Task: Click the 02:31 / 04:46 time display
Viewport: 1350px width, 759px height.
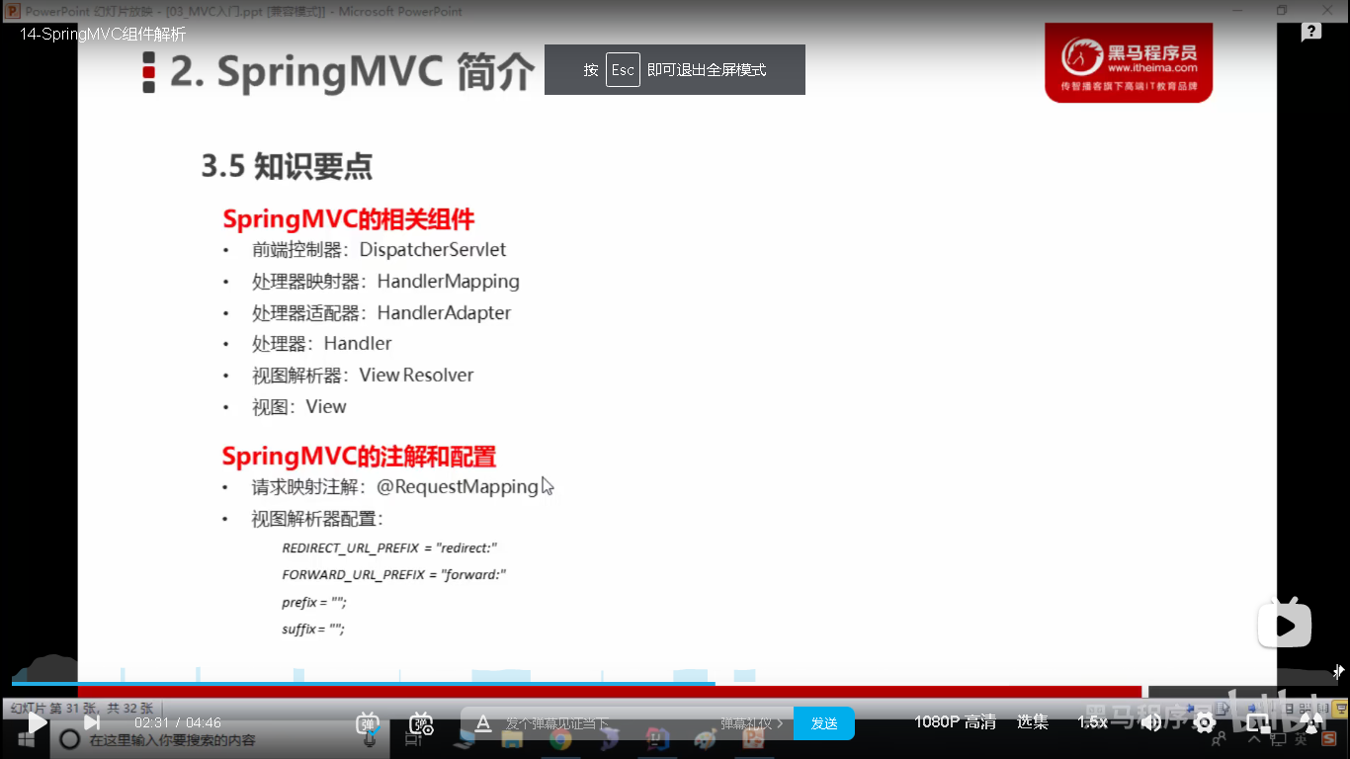Action: pos(178,722)
